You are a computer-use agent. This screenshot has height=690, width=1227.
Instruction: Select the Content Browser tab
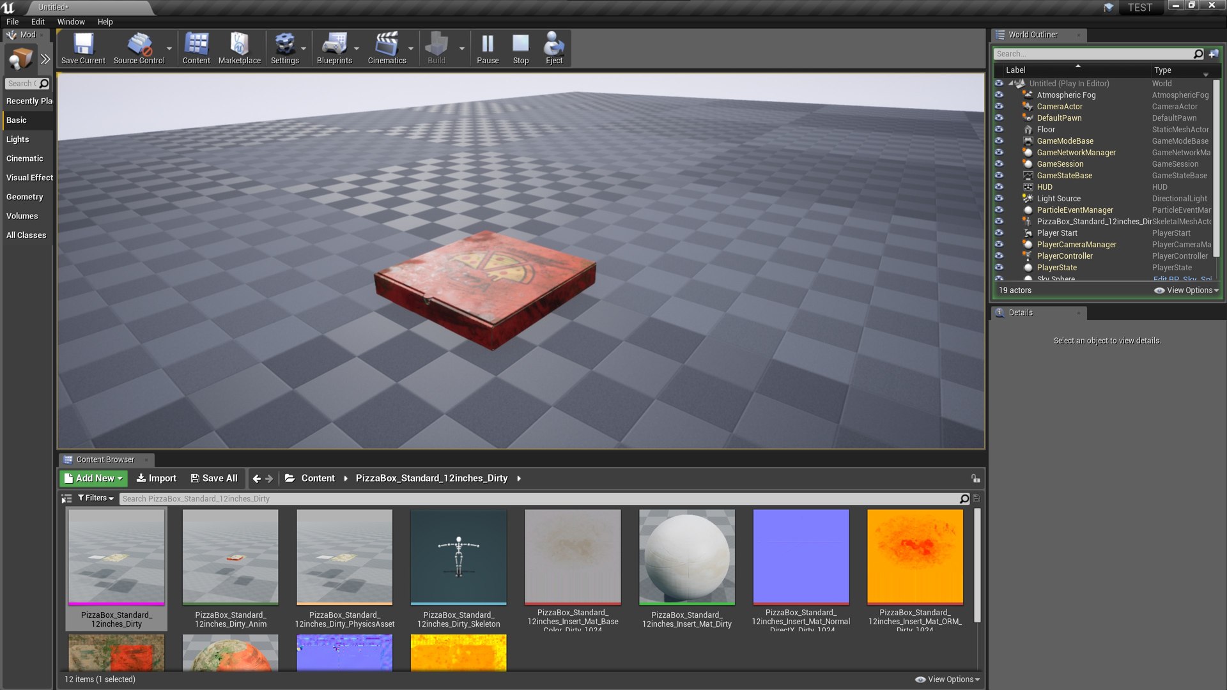(x=105, y=459)
